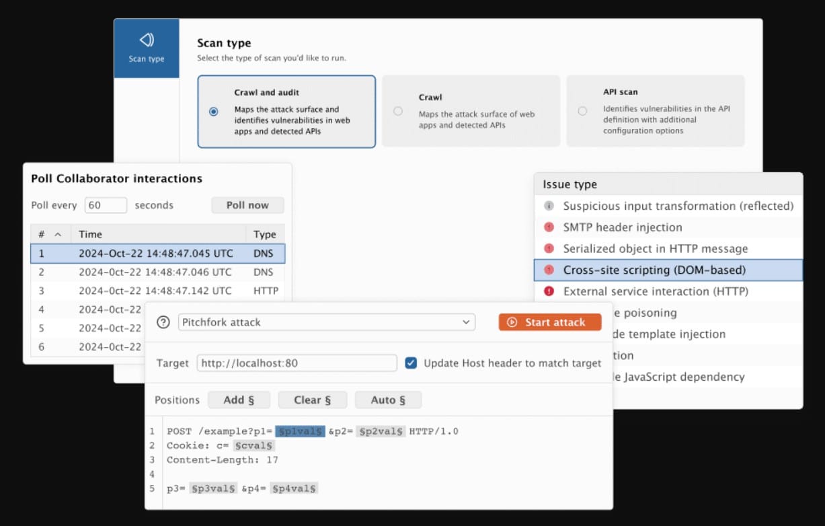Click the Poll every seconds input field
Screen dimensions: 825x526
(x=106, y=205)
